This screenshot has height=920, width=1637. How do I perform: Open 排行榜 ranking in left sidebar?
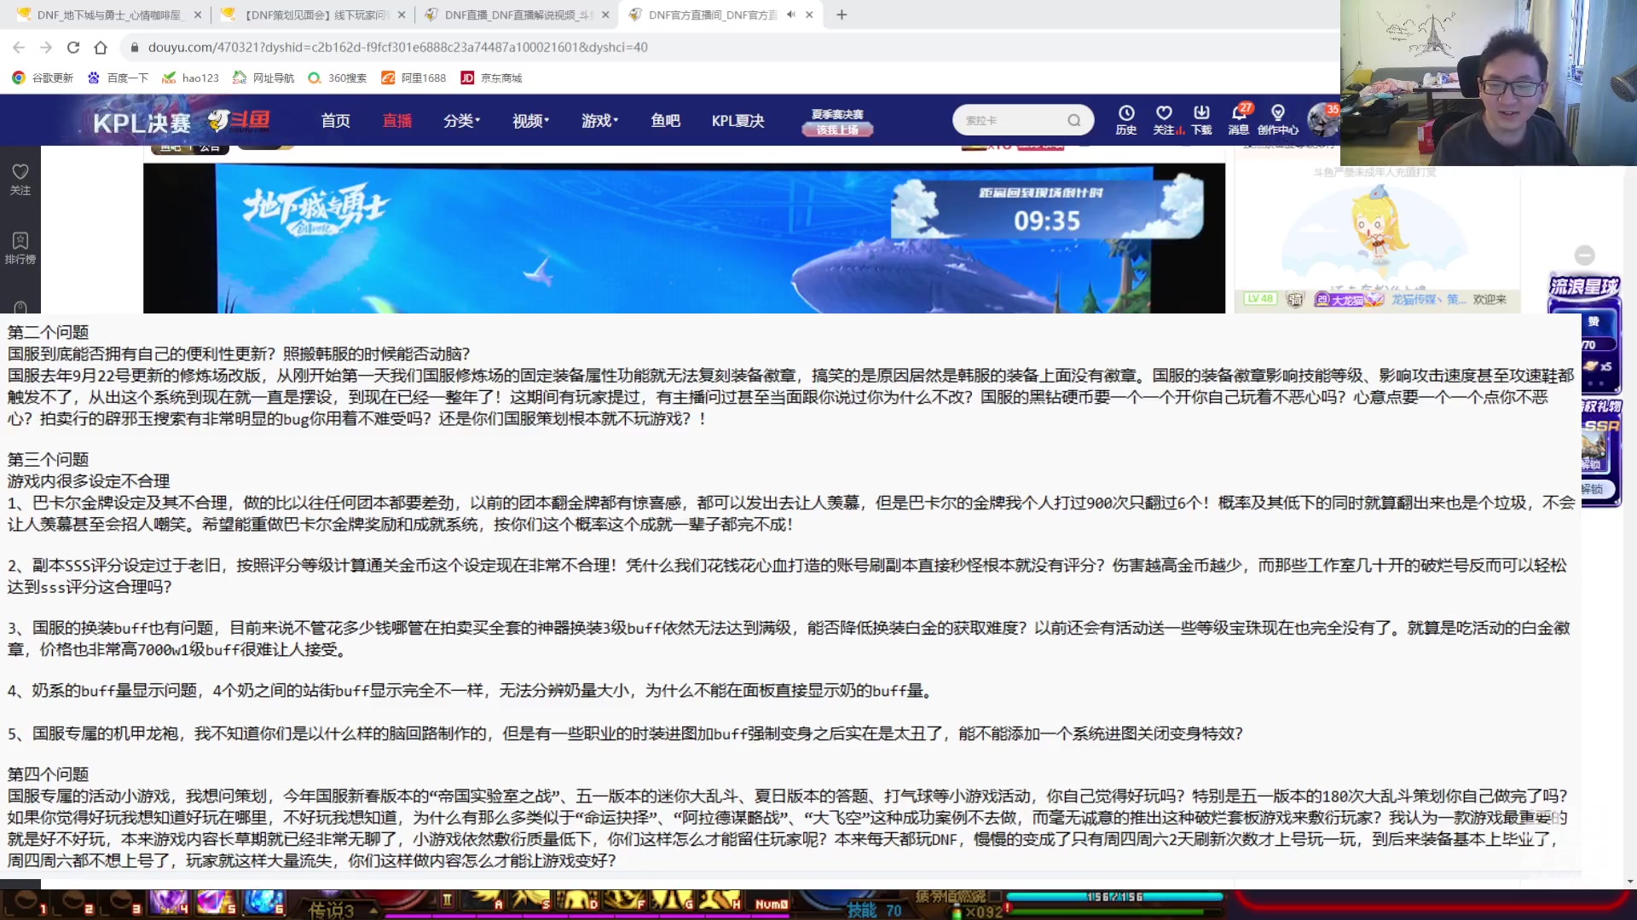pyautogui.click(x=20, y=248)
